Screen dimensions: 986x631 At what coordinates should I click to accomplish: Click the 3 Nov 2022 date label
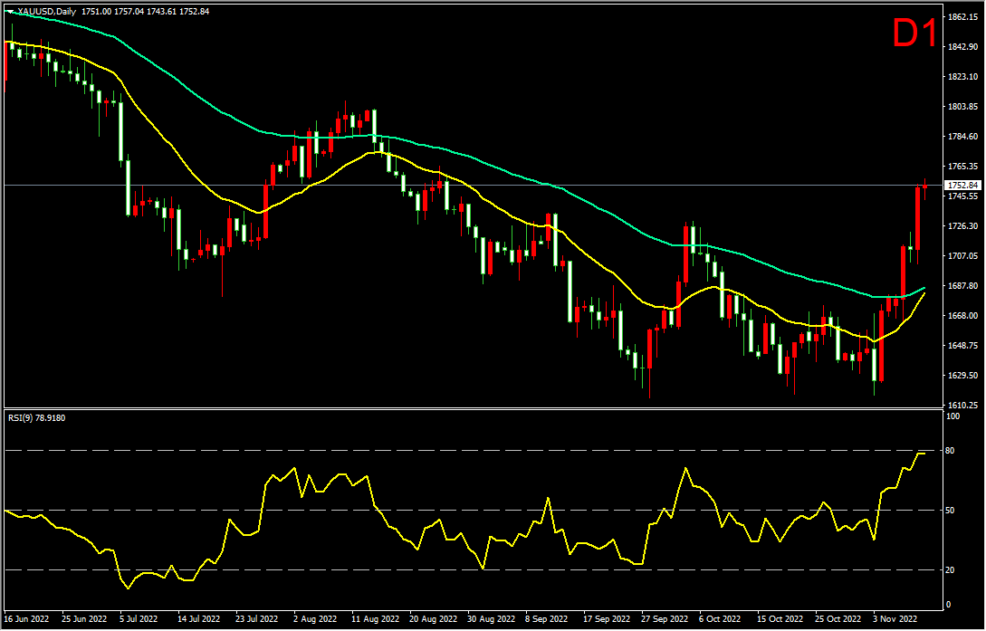point(895,619)
